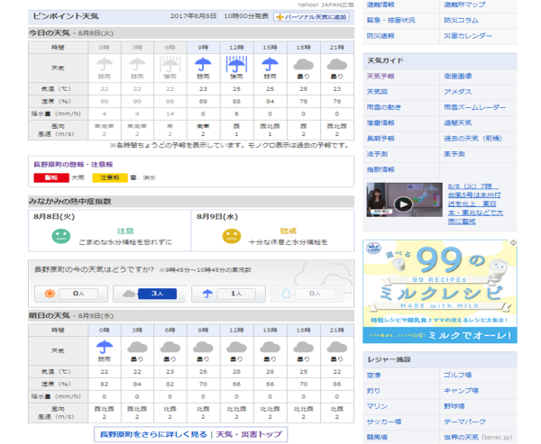Open 避難所マップ link

pos(464,5)
